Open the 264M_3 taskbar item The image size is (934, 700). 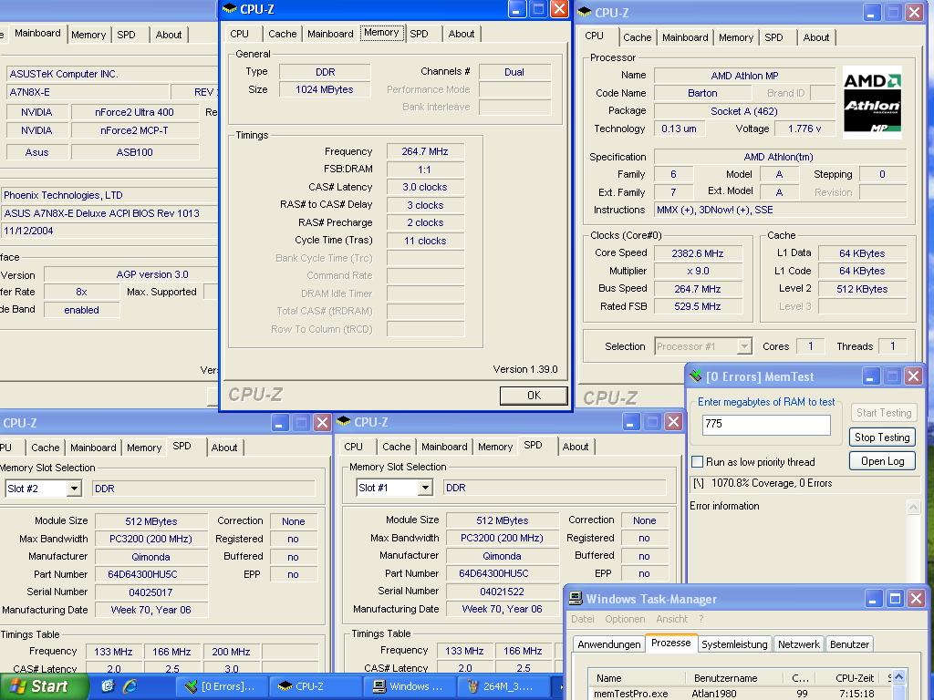504,686
